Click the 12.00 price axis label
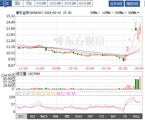 tap(10, 41)
